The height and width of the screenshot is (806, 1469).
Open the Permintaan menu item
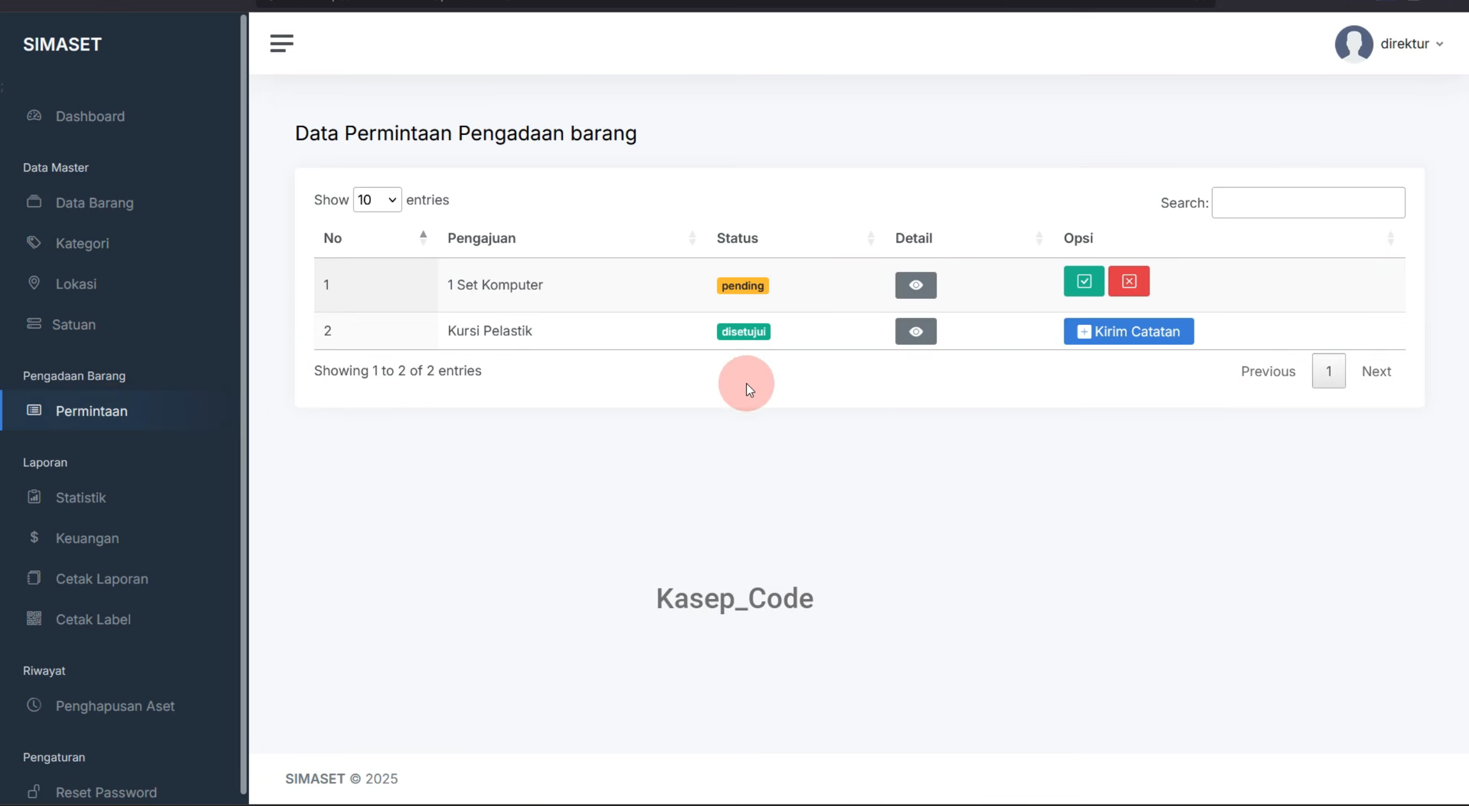click(x=121, y=411)
